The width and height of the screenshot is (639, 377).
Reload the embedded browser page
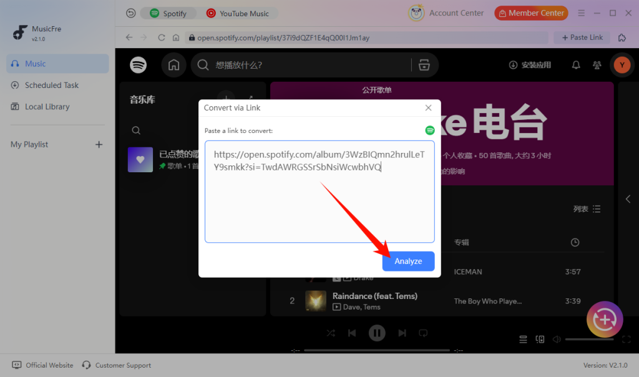coord(162,37)
